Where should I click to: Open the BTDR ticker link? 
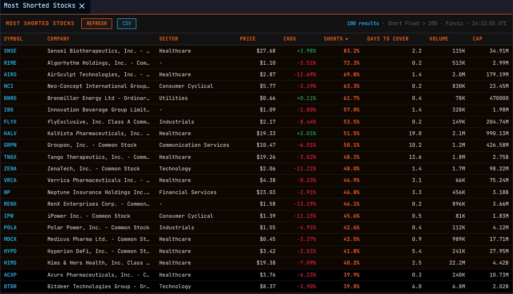click(x=10, y=286)
